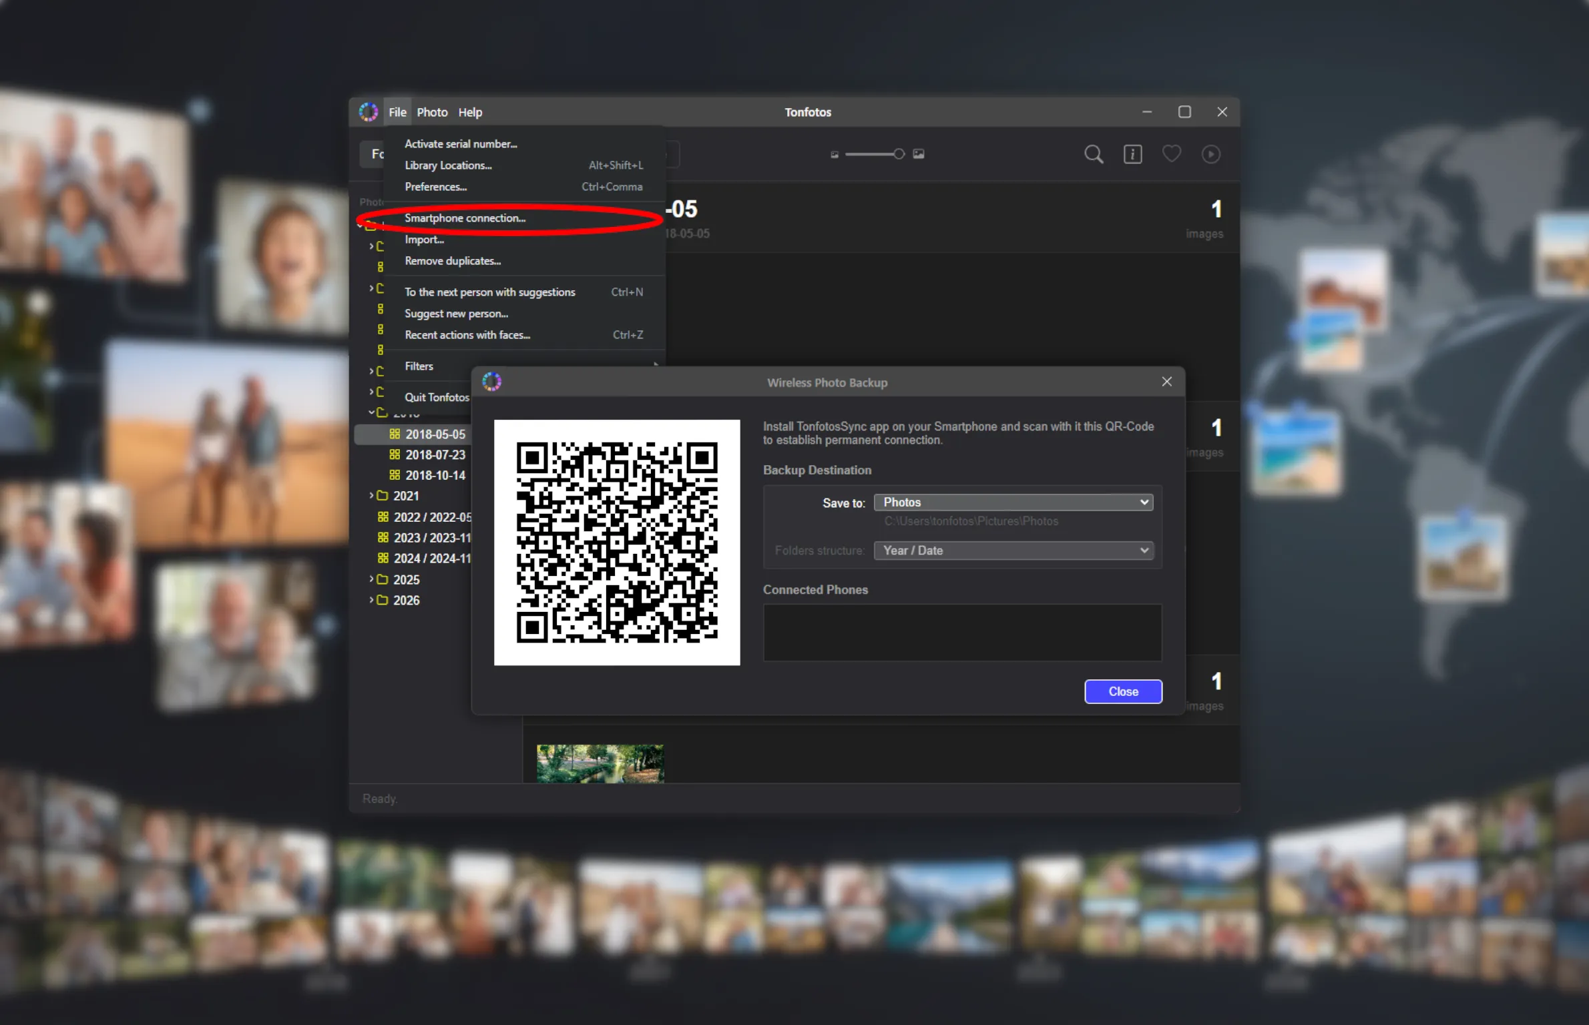Click the 2018-05-05 album grid icon
This screenshot has width=1589, height=1025.
tap(395, 434)
